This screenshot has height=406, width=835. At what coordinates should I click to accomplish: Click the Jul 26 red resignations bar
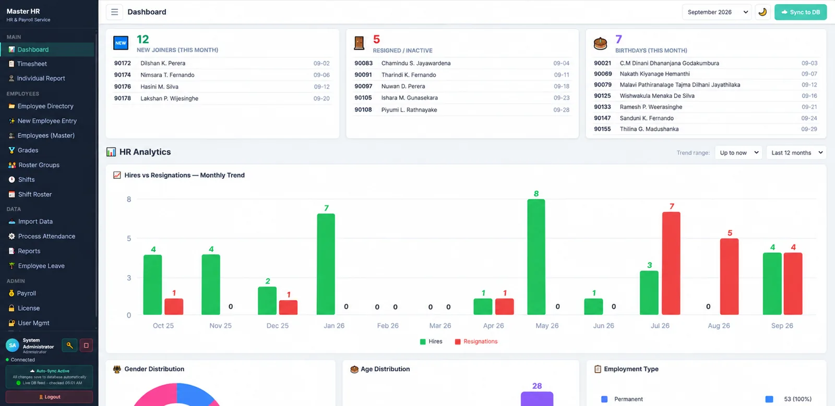pyautogui.click(x=671, y=263)
